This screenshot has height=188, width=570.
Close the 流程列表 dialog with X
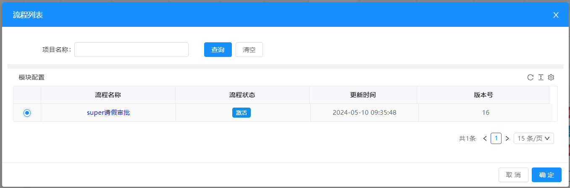pos(556,15)
